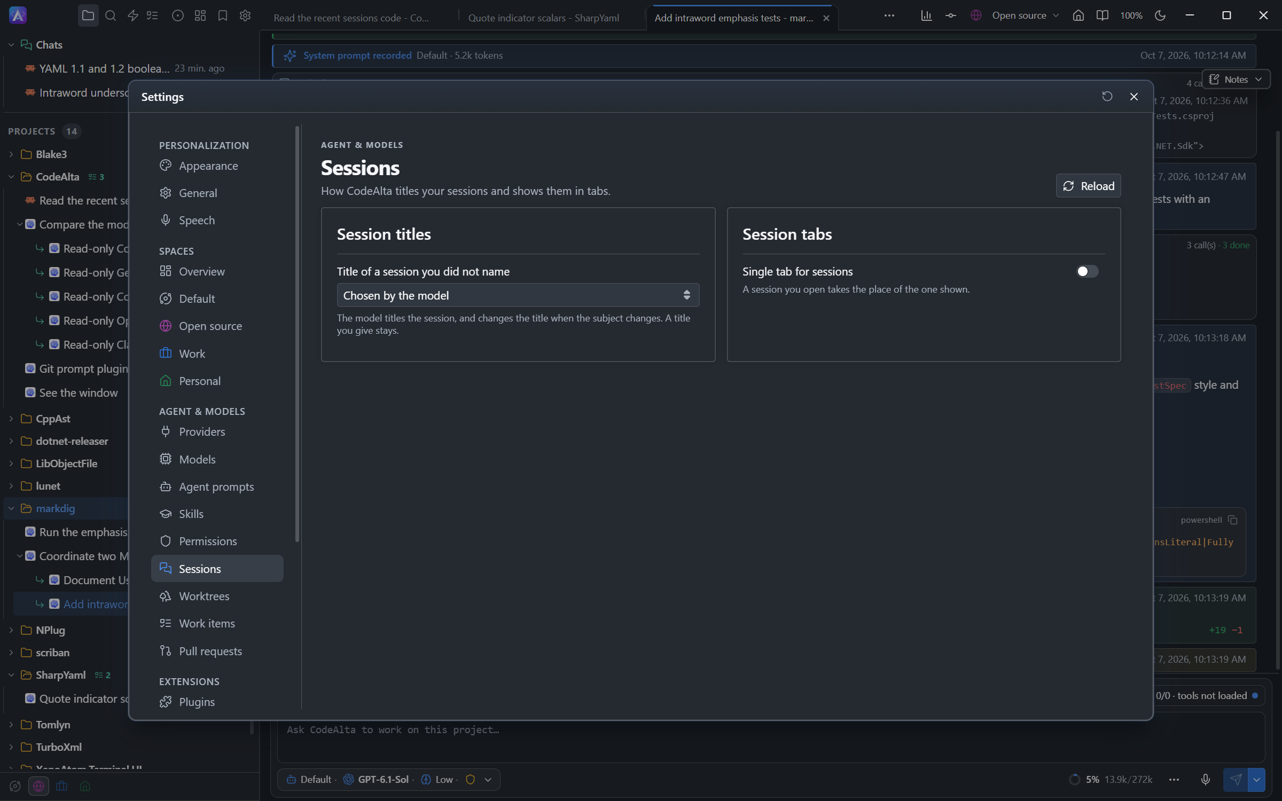Click the Reload button
1282x801 pixels.
tap(1088, 186)
